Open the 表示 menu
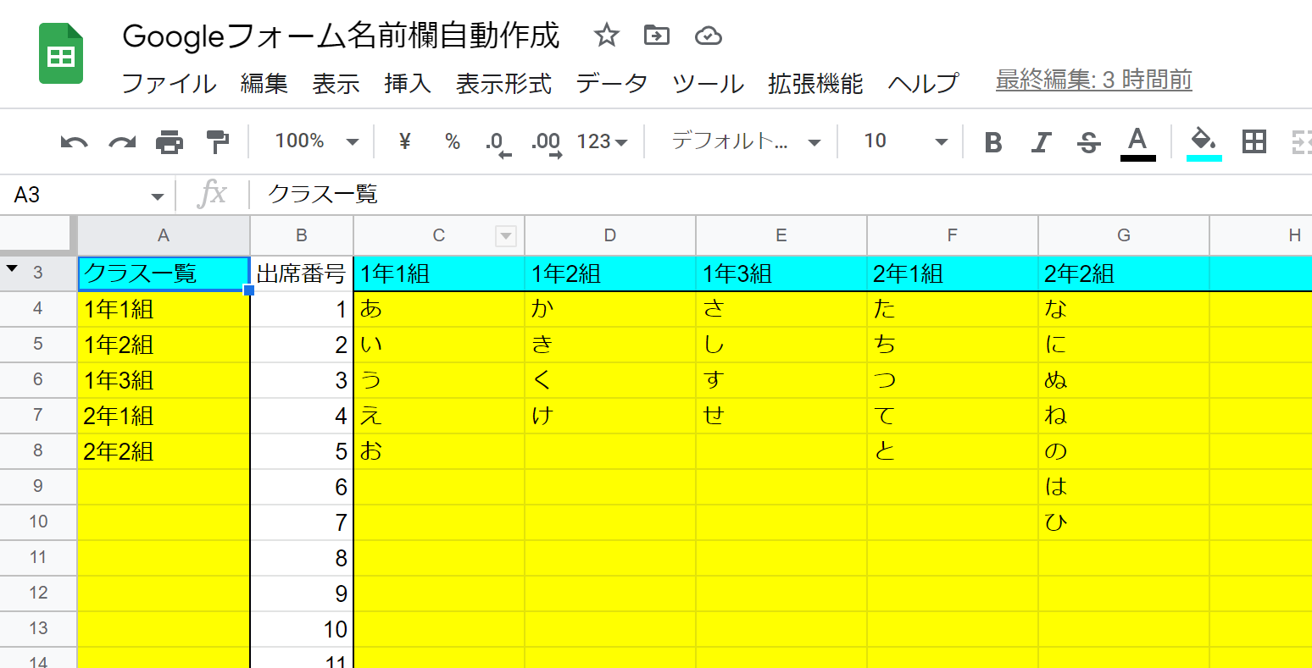 click(x=336, y=83)
